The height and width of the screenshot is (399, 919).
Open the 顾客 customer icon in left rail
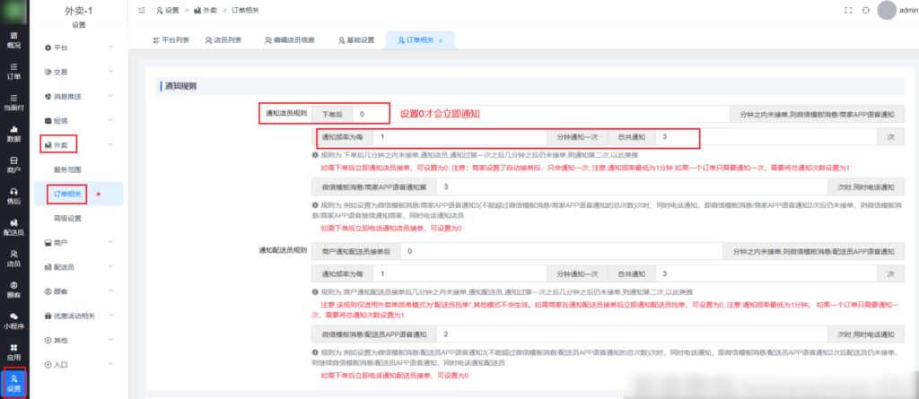click(x=13, y=290)
